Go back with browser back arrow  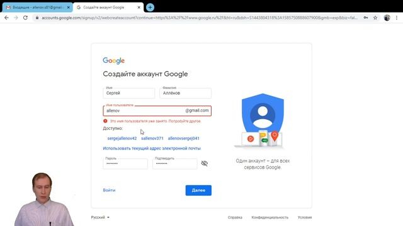[x=6, y=18]
